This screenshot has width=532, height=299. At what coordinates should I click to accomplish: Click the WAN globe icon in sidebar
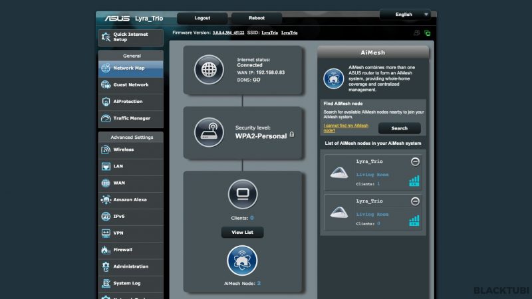106,183
